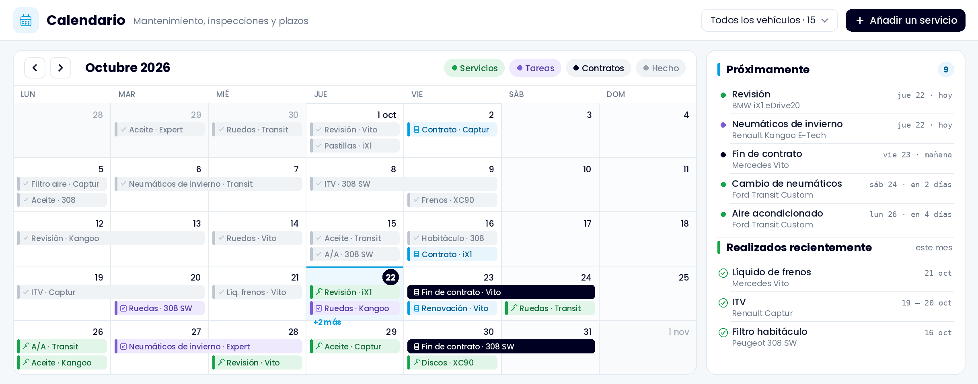
Task: Click the calendar app icon in header
Action: (26, 20)
